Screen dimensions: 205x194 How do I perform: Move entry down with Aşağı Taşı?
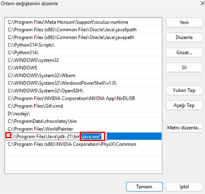pos(184,105)
